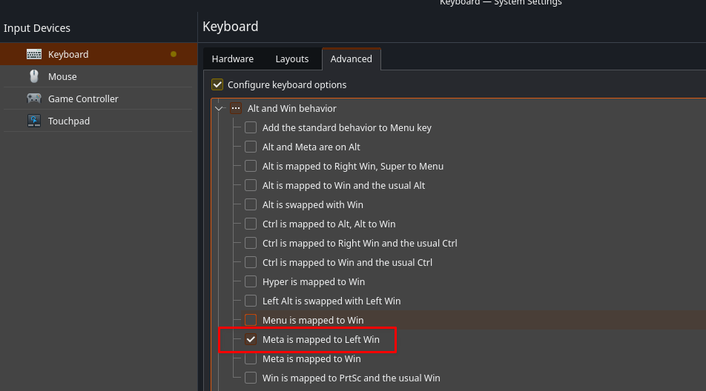Click the Alt and Win behavior group icon
The width and height of the screenshot is (706, 391).
(236, 108)
